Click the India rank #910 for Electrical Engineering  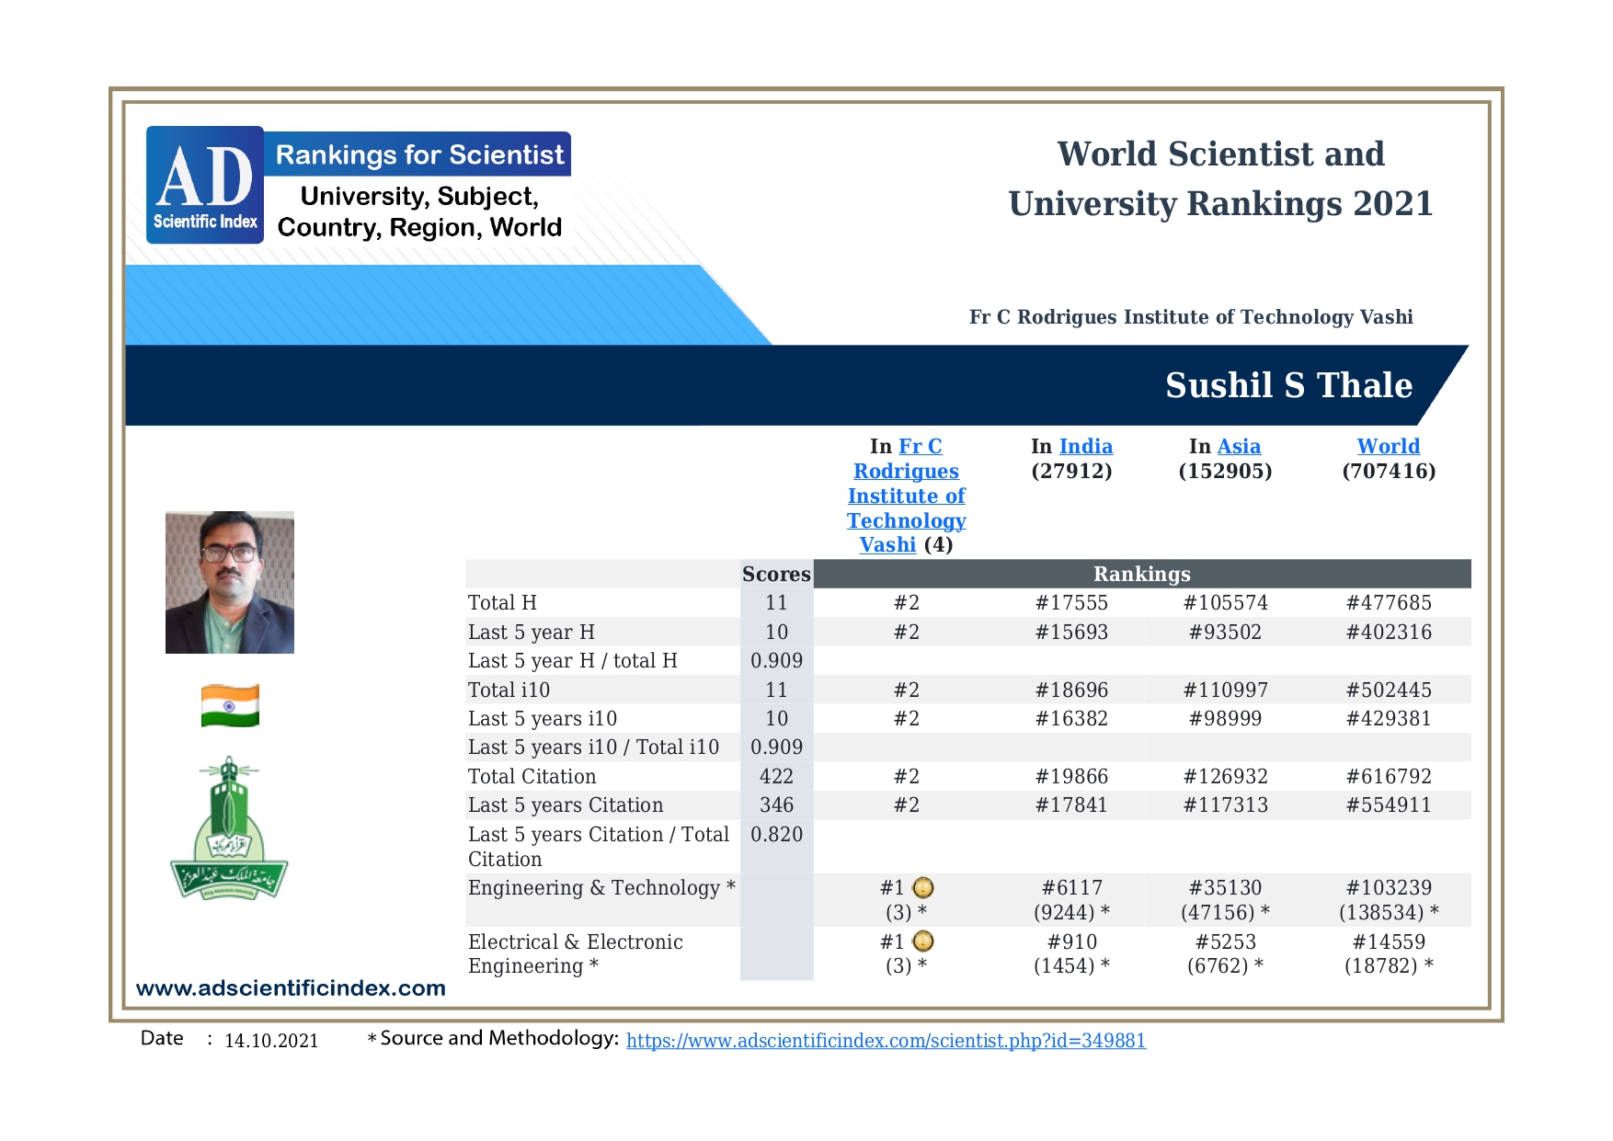pyautogui.click(x=1071, y=942)
